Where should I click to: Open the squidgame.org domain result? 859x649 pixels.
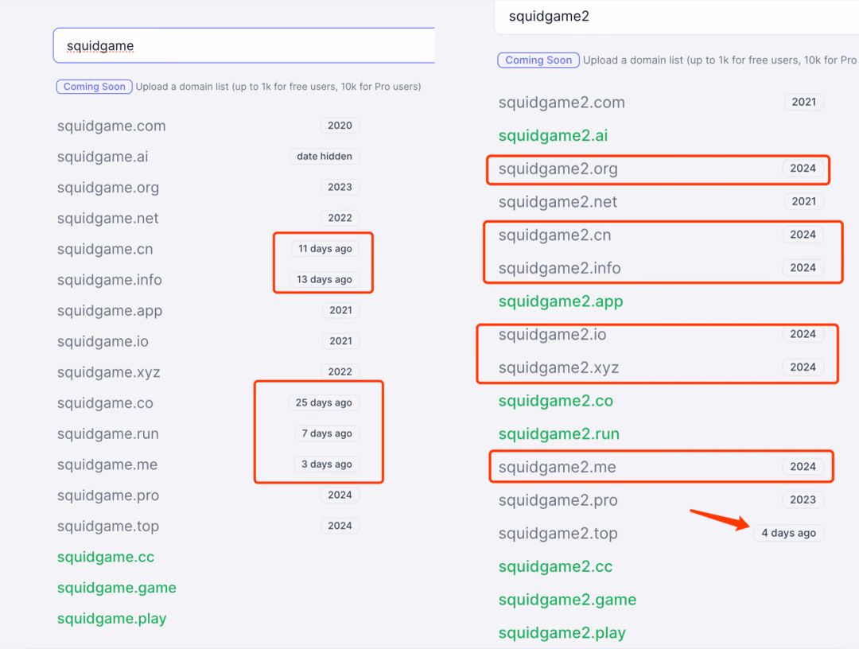[x=108, y=188]
